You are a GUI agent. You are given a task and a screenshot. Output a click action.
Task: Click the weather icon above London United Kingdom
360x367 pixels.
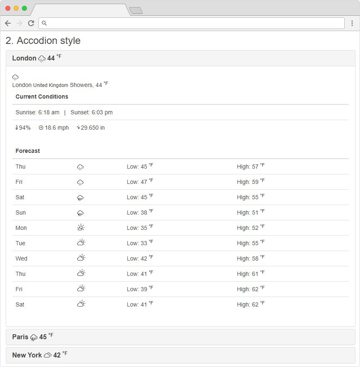pyautogui.click(x=15, y=77)
